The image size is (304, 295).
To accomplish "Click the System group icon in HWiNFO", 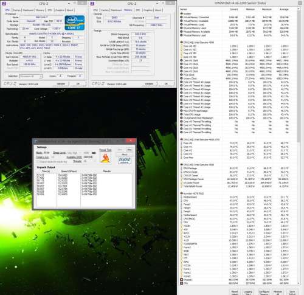I will pyautogui.click(x=181, y=13).
